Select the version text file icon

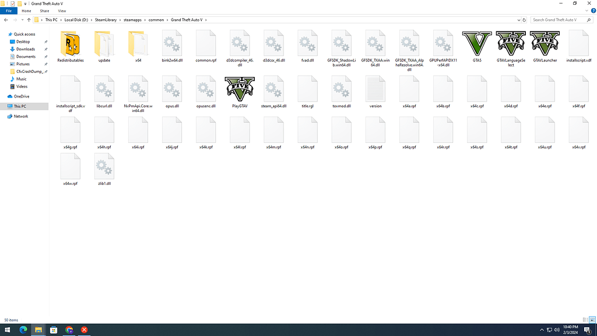375,89
